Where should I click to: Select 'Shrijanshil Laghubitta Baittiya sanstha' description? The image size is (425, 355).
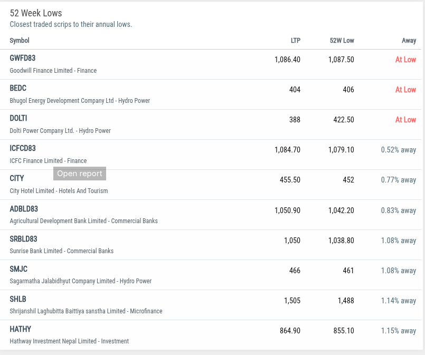tap(68, 311)
